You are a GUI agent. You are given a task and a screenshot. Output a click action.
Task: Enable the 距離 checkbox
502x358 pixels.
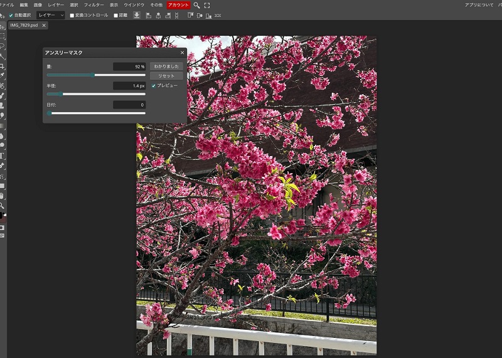click(x=115, y=15)
